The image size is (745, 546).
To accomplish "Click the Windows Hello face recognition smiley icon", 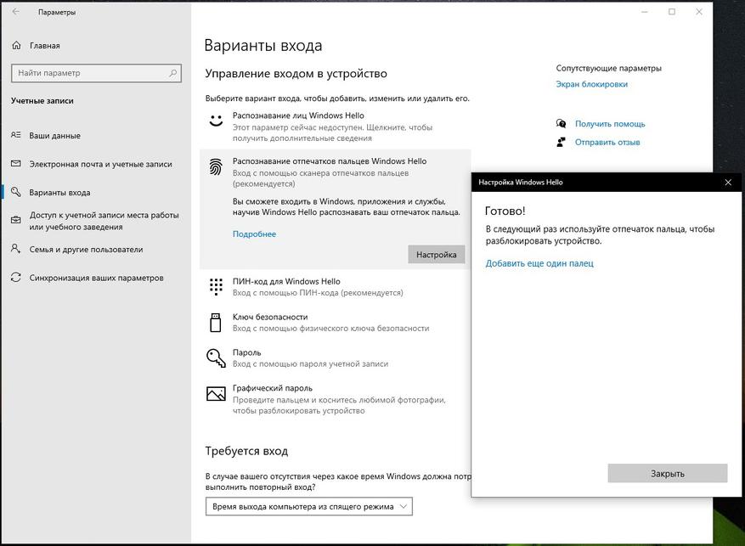I will pos(216,121).
